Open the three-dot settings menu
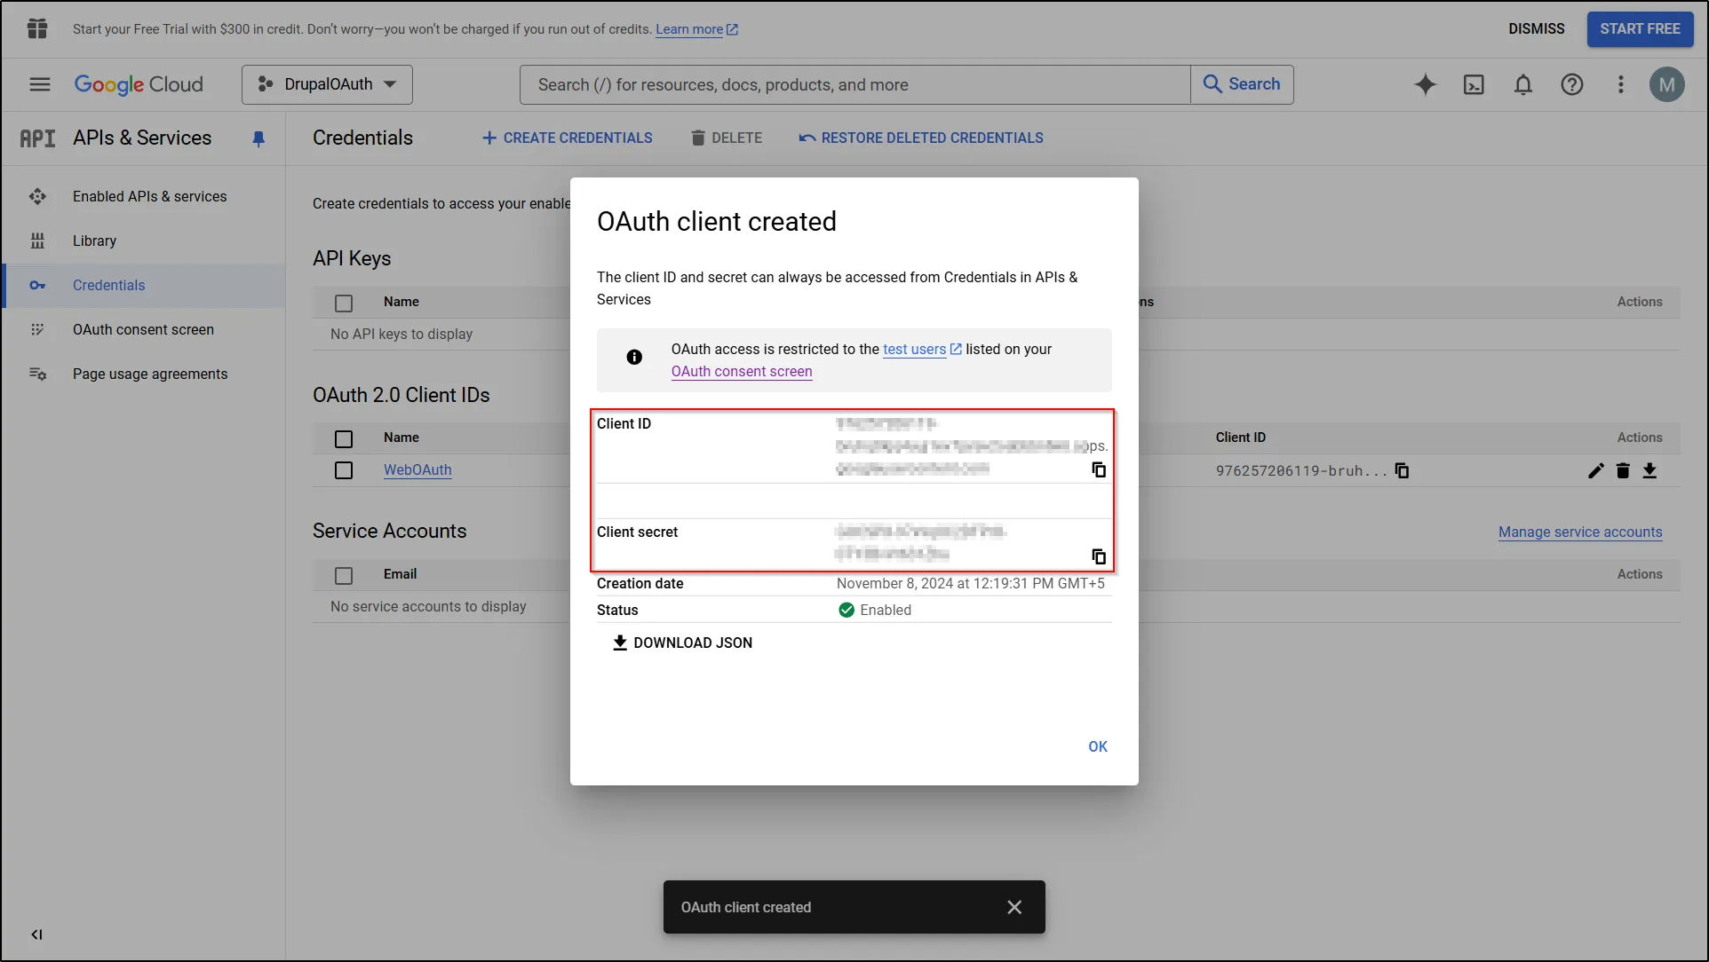The height and width of the screenshot is (962, 1709). 1621,84
